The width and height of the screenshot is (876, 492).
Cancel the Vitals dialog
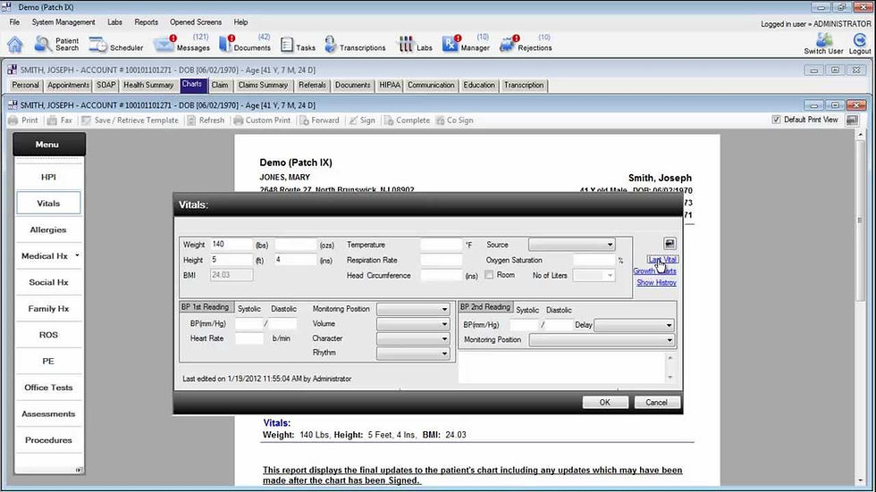657,402
